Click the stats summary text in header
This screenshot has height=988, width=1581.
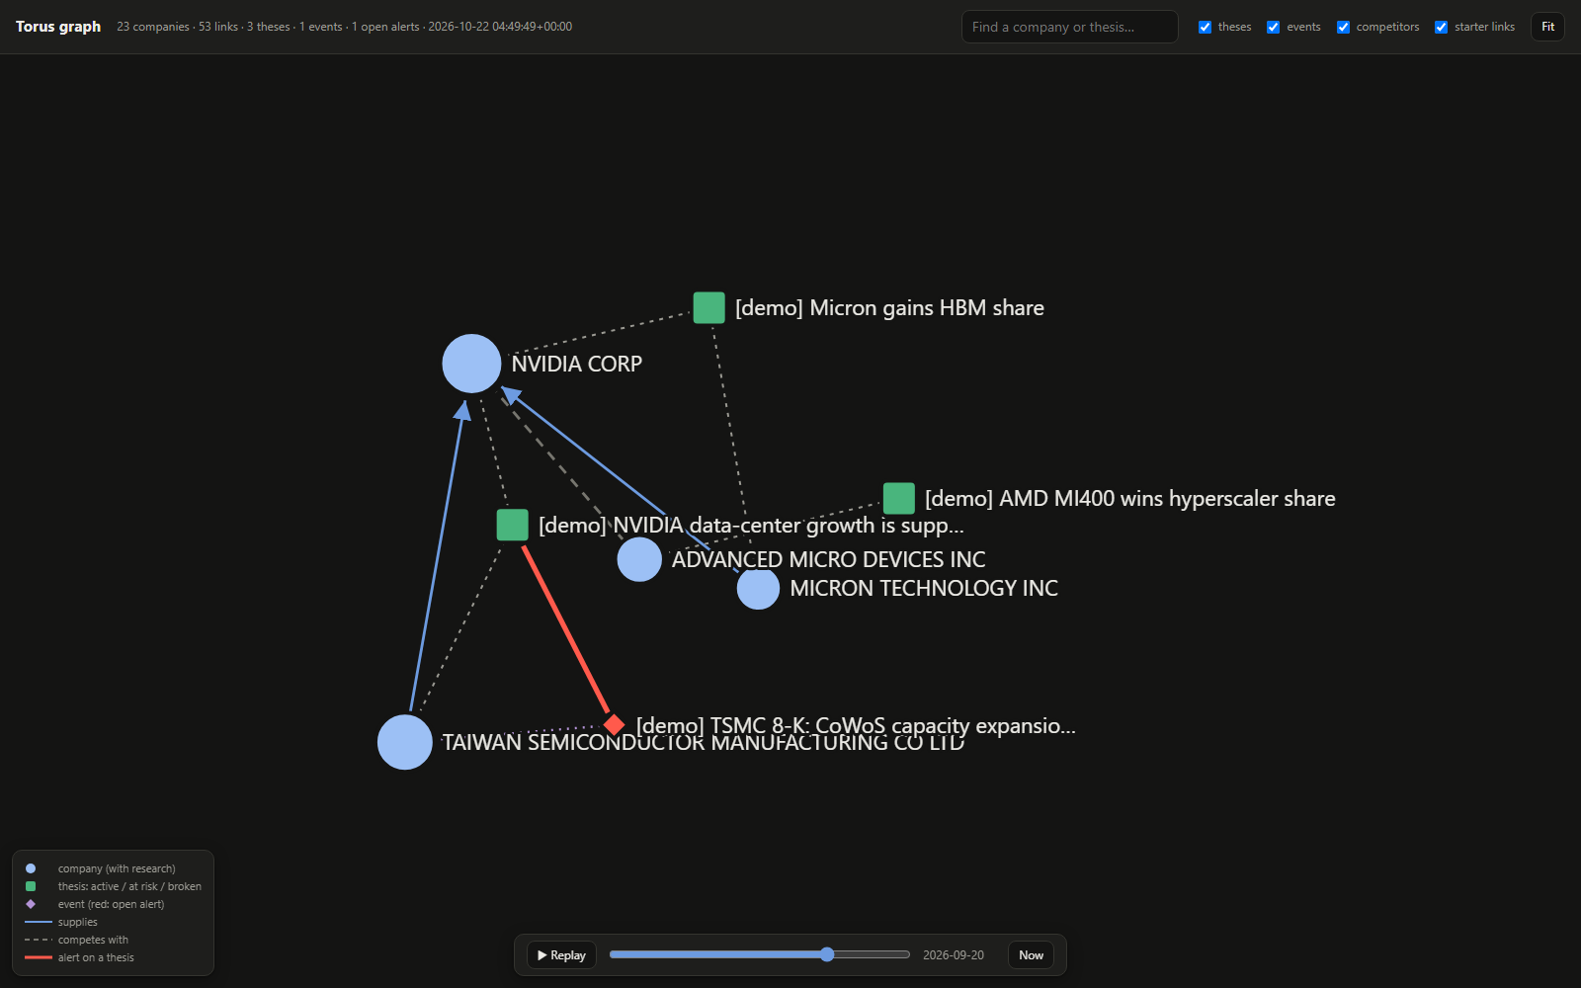coord(344,27)
